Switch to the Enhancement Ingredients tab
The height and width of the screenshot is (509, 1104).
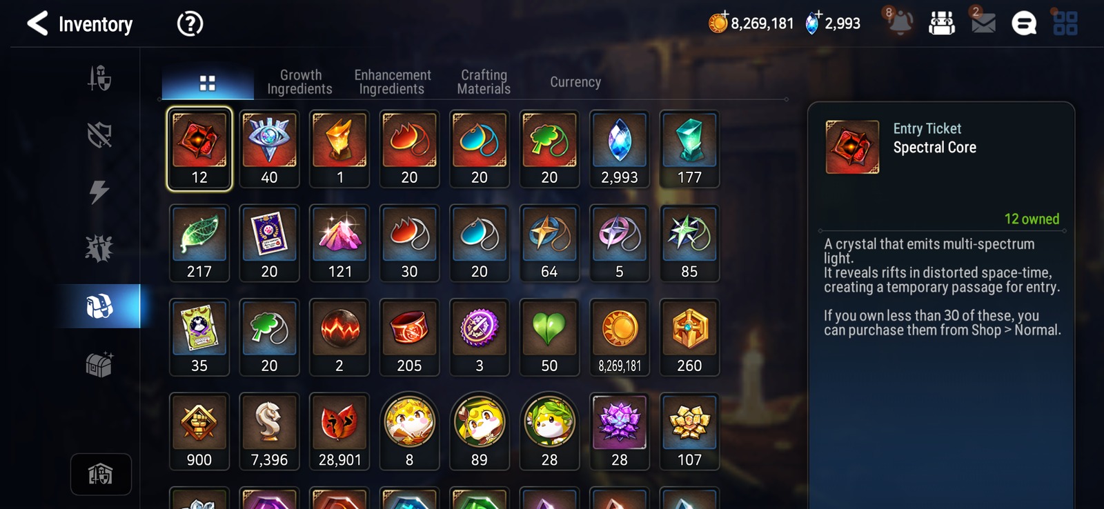(392, 82)
